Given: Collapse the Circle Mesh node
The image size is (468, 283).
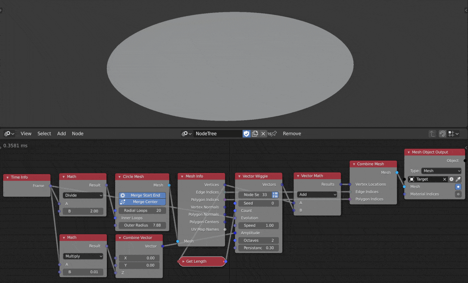Looking at the screenshot, I should click(120, 176).
